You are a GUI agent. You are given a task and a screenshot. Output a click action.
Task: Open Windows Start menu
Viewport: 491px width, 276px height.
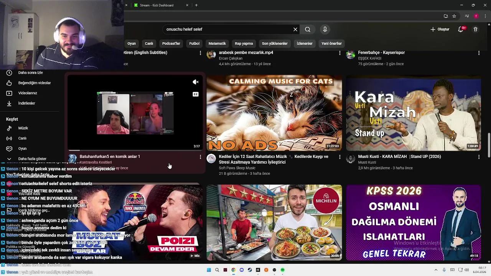pos(209,270)
